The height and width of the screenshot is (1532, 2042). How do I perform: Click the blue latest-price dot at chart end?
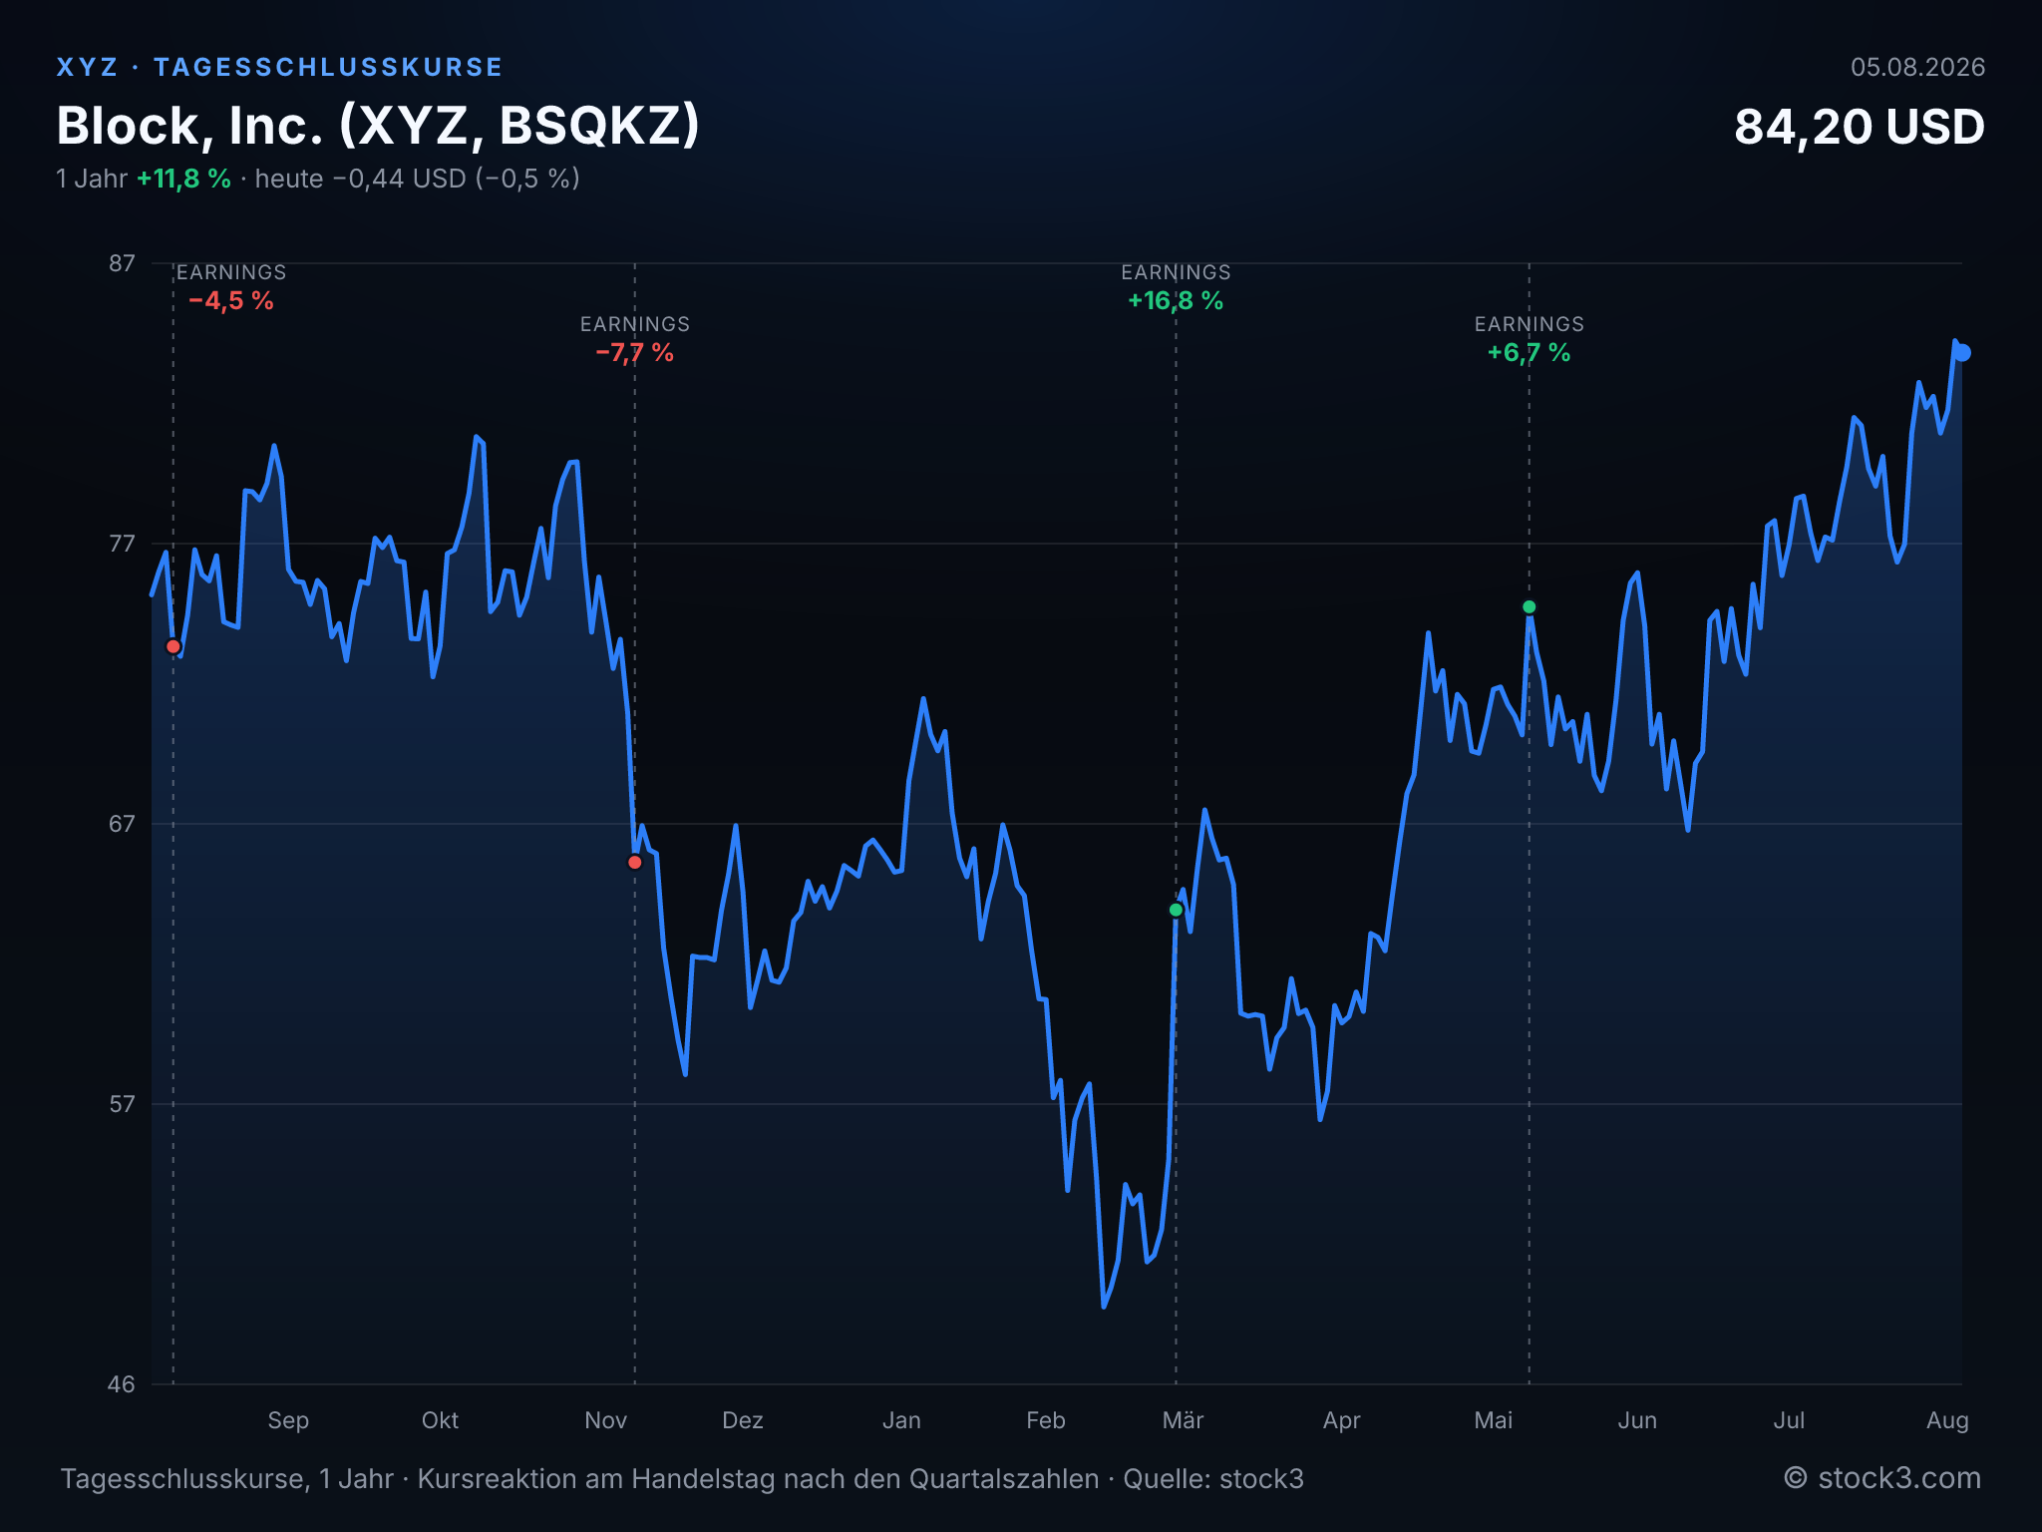click(1961, 352)
